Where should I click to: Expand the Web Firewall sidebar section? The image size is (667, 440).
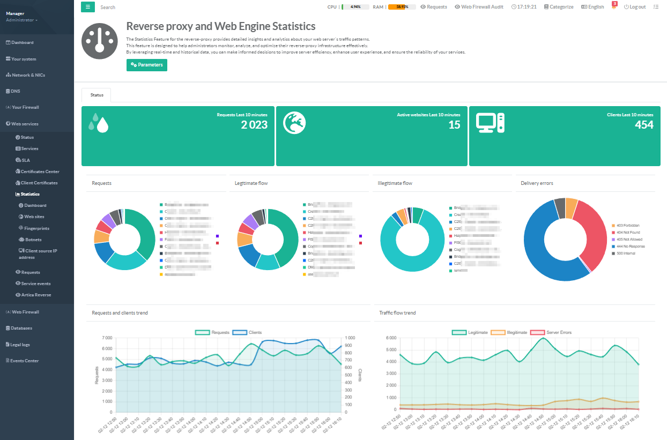[x=25, y=311]
